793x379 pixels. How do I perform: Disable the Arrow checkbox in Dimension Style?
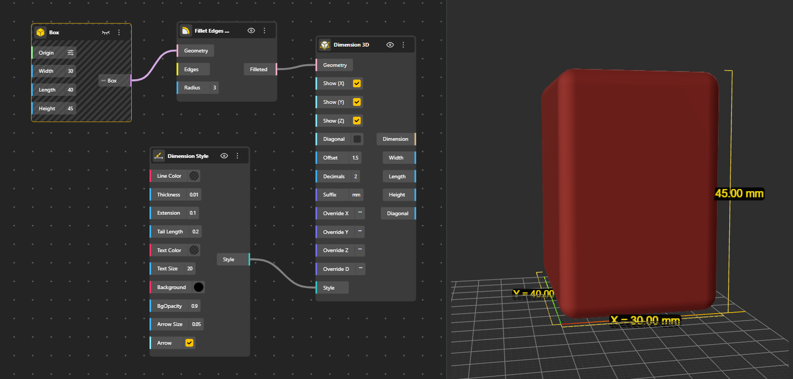[x=189, y=343]
